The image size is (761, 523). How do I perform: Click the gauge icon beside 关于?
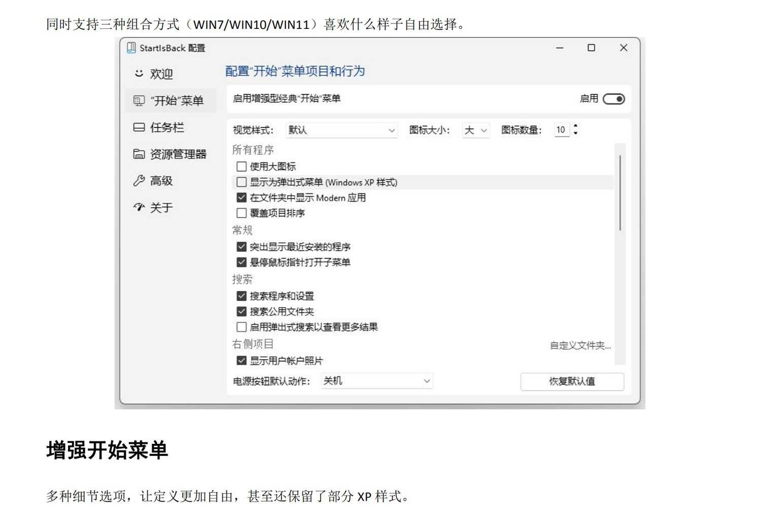click(x=139, y=207)
